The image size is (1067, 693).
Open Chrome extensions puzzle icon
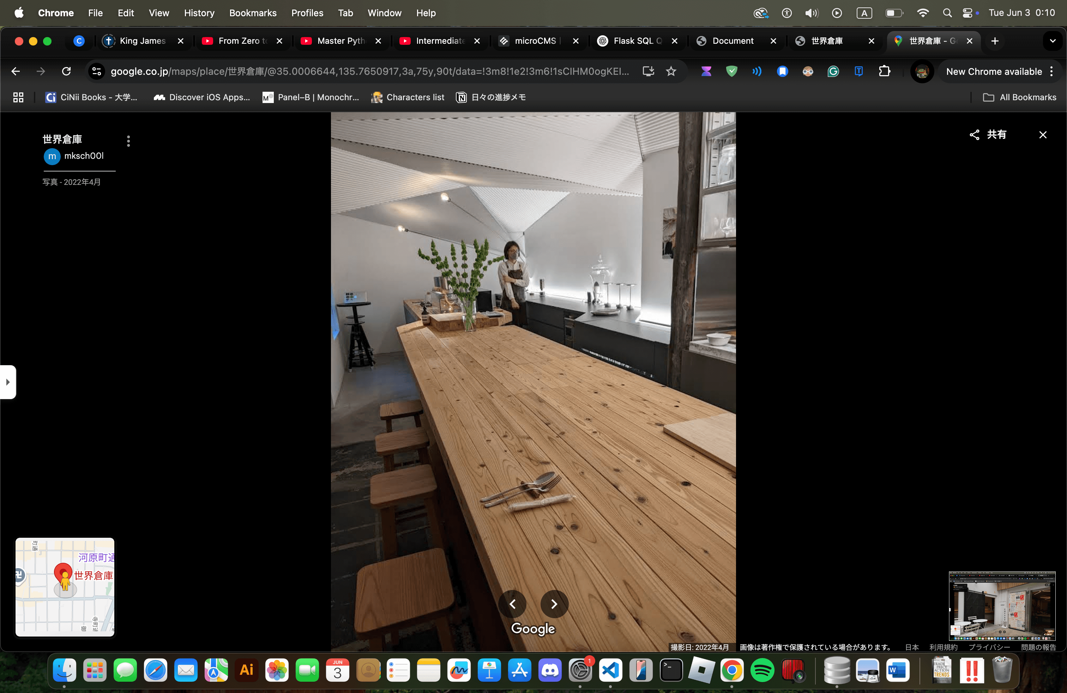point(884,71)
